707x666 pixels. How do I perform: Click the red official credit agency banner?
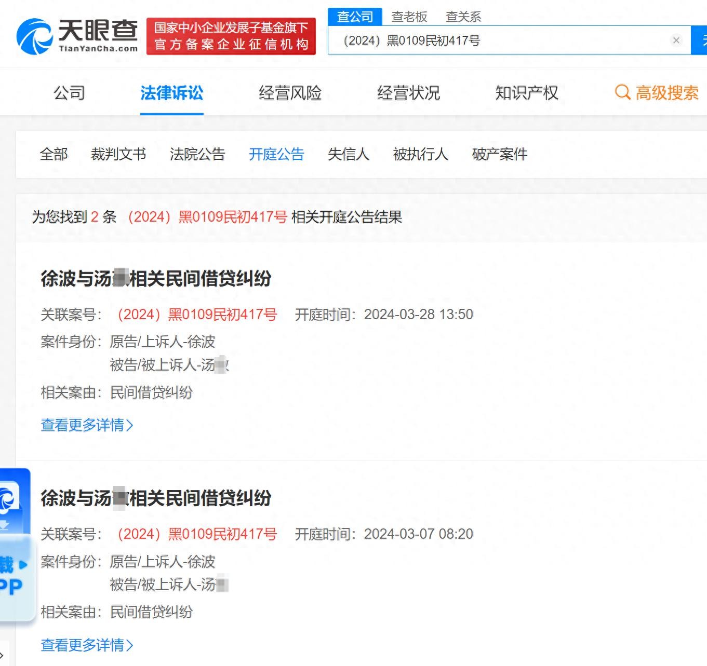[231, 36]
